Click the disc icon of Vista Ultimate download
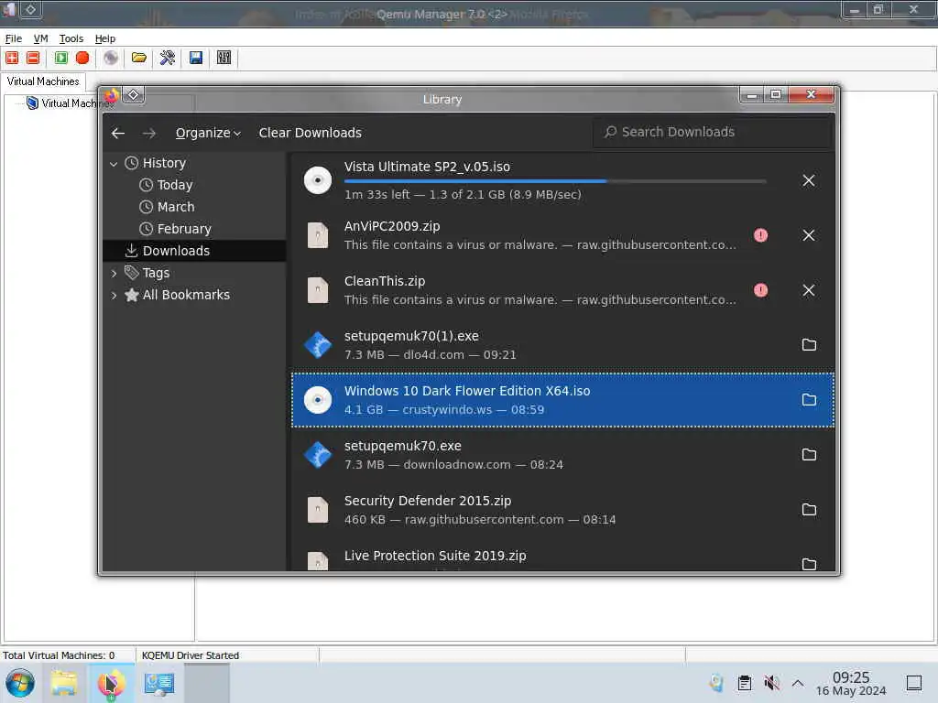938x703 pixels. (318, 180)
